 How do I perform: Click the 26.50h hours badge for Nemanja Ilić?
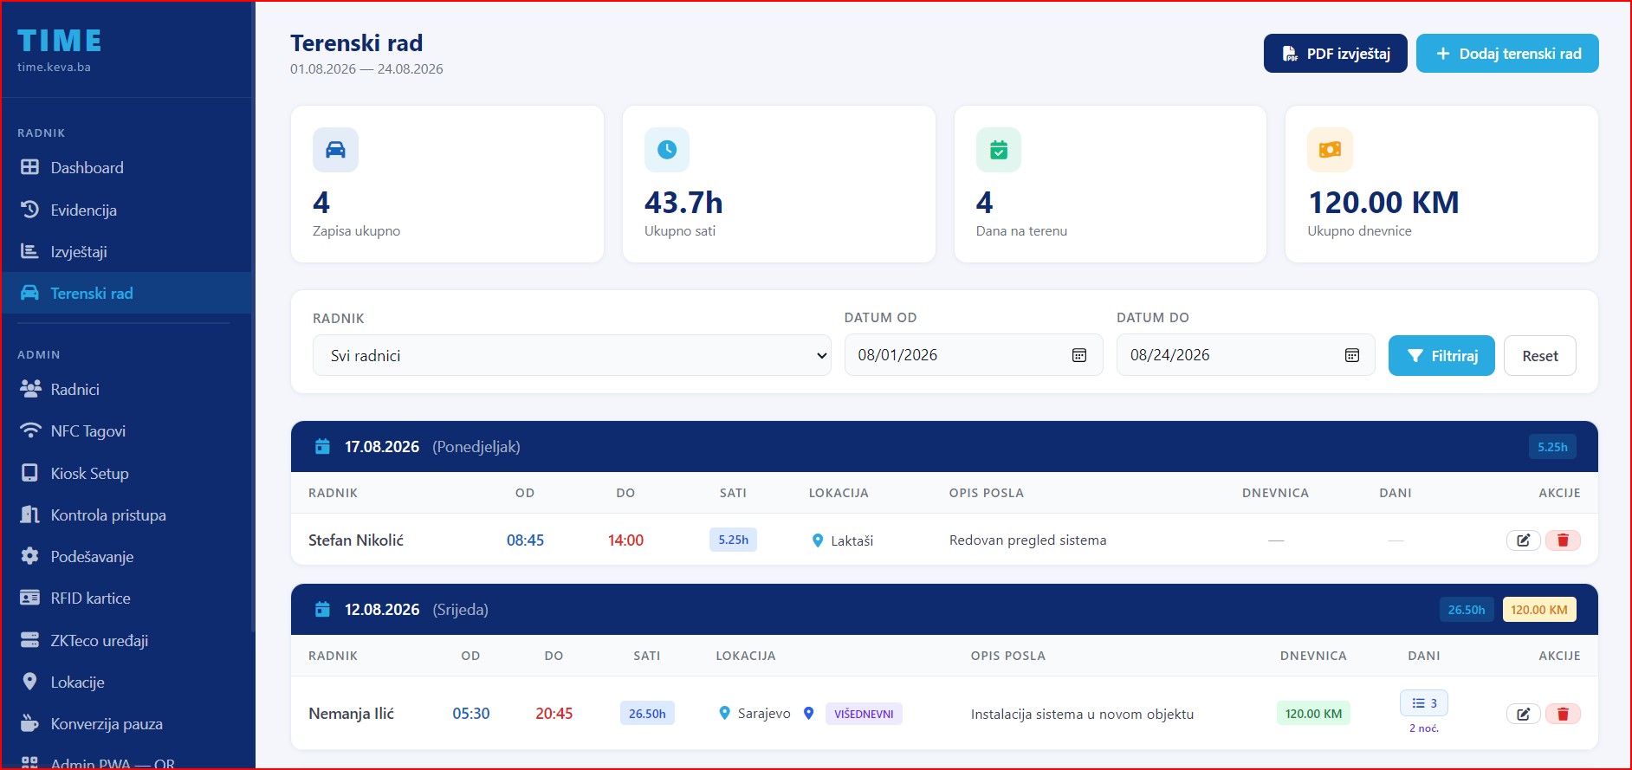point(647,714)
